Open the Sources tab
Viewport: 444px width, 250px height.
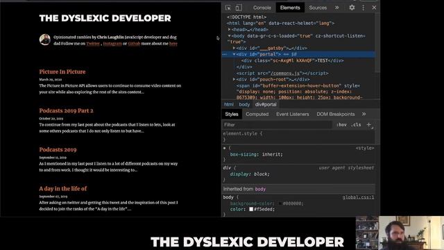(x=318, y=8)
